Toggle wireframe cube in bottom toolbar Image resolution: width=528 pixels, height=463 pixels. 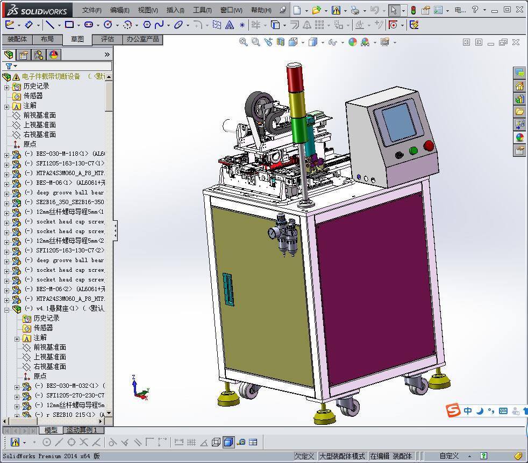tap(216, 442)
